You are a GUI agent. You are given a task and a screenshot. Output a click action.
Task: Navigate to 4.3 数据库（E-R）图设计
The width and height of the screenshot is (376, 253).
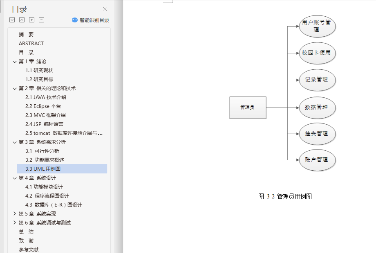[54, 205]
